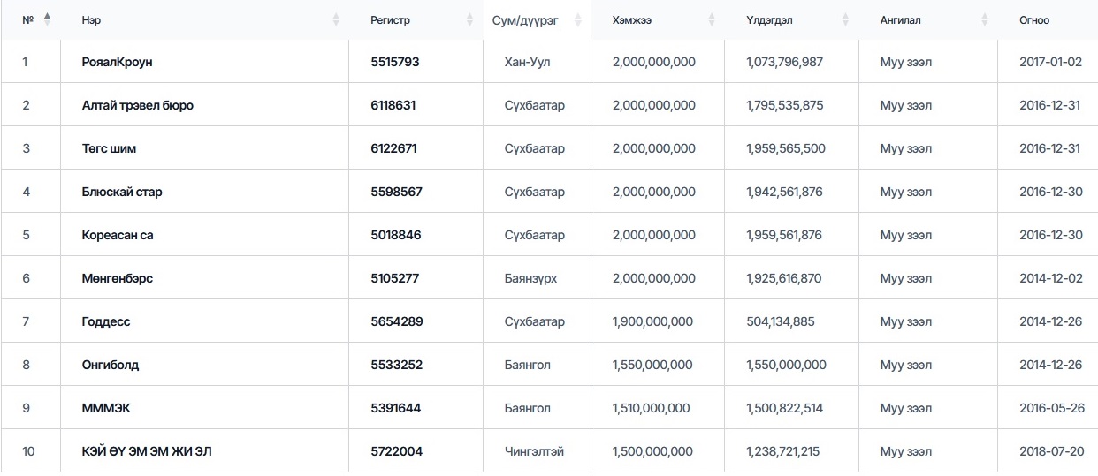Click registry number 5018846

pos(396,235)
